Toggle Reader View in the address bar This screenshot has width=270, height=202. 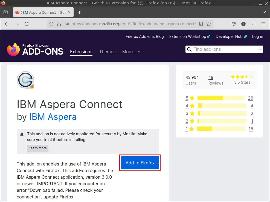tap(201, 24)
